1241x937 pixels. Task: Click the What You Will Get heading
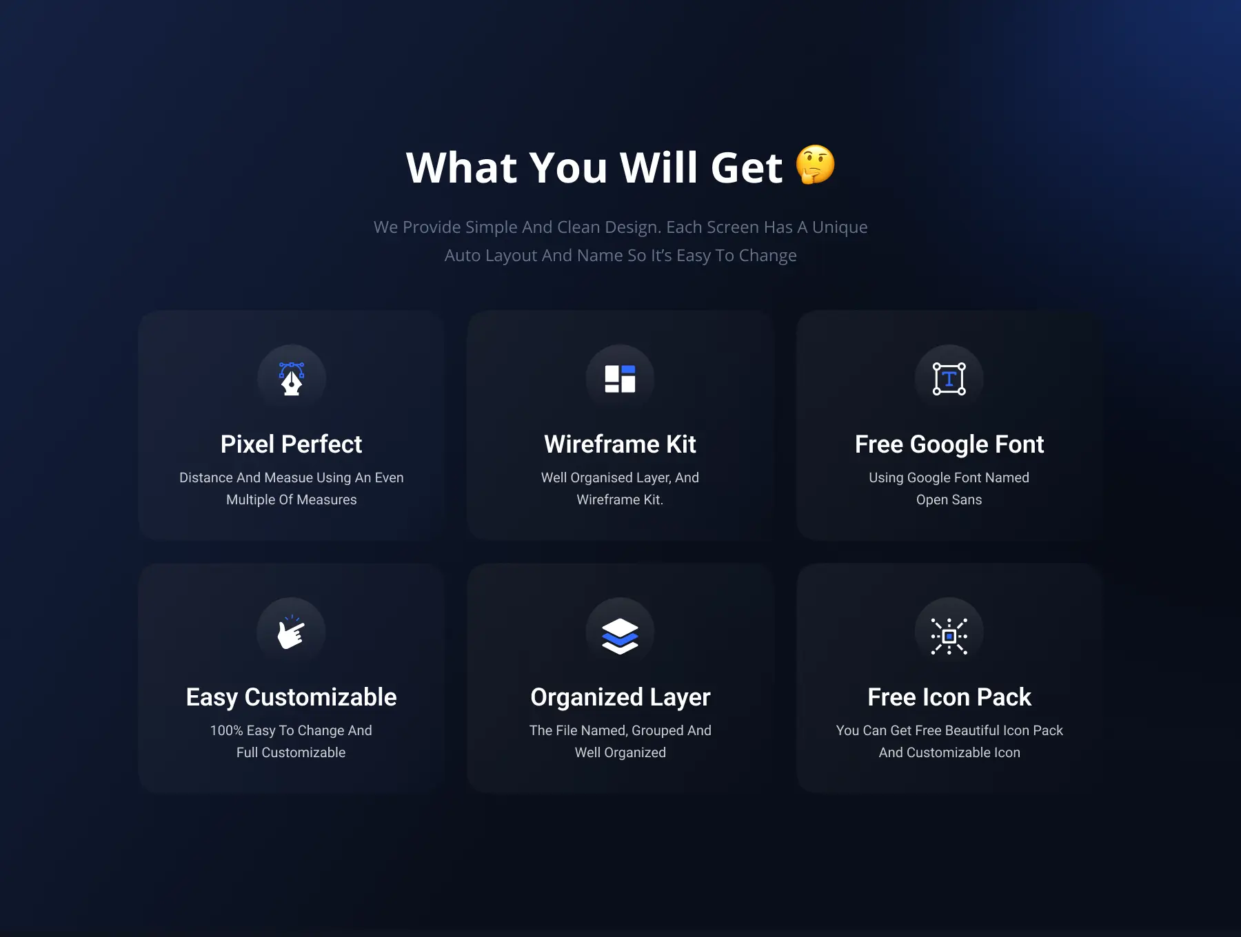point(594,167)
